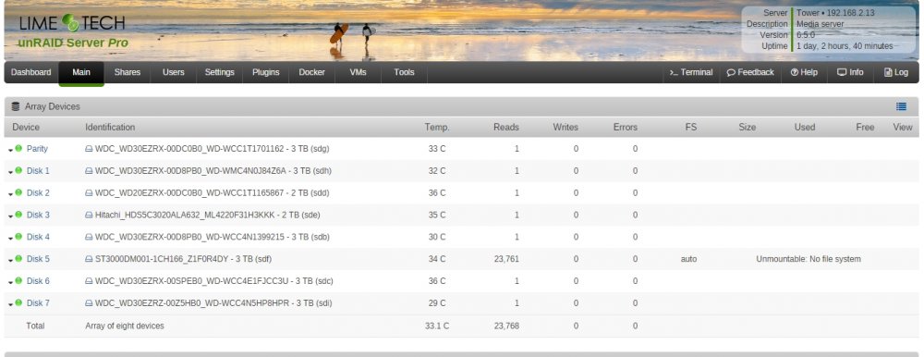Click the 'Unmountable: No file system' text
Image resolution: width=924 pixels, height=357 pixels.
808,259
